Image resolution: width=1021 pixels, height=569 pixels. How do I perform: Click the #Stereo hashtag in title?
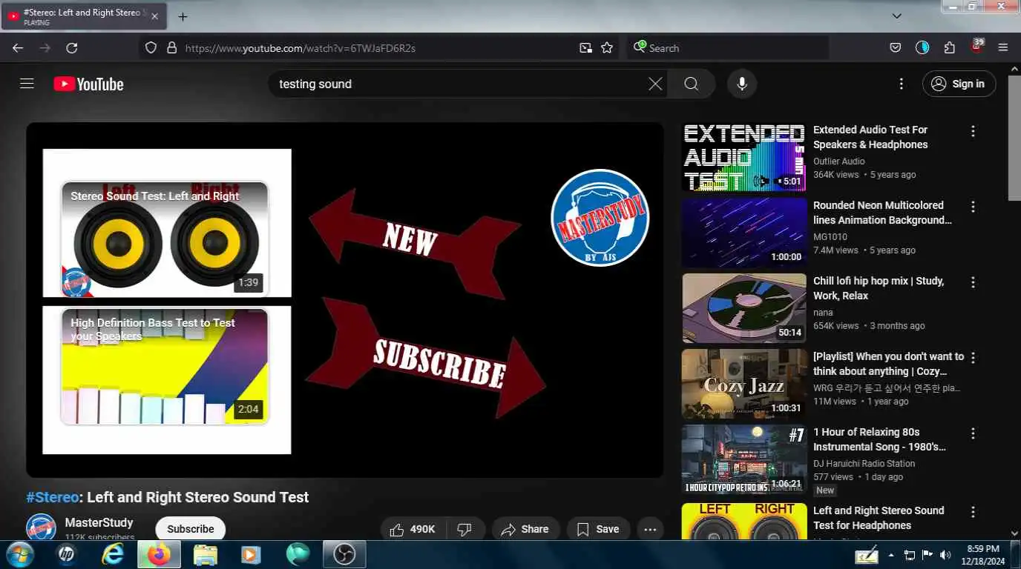(x=53, y=497)
